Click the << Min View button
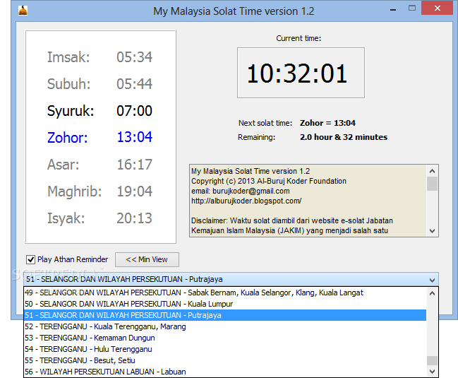The width and height of the screenshot is (458, 378). (x=147, y=259)
